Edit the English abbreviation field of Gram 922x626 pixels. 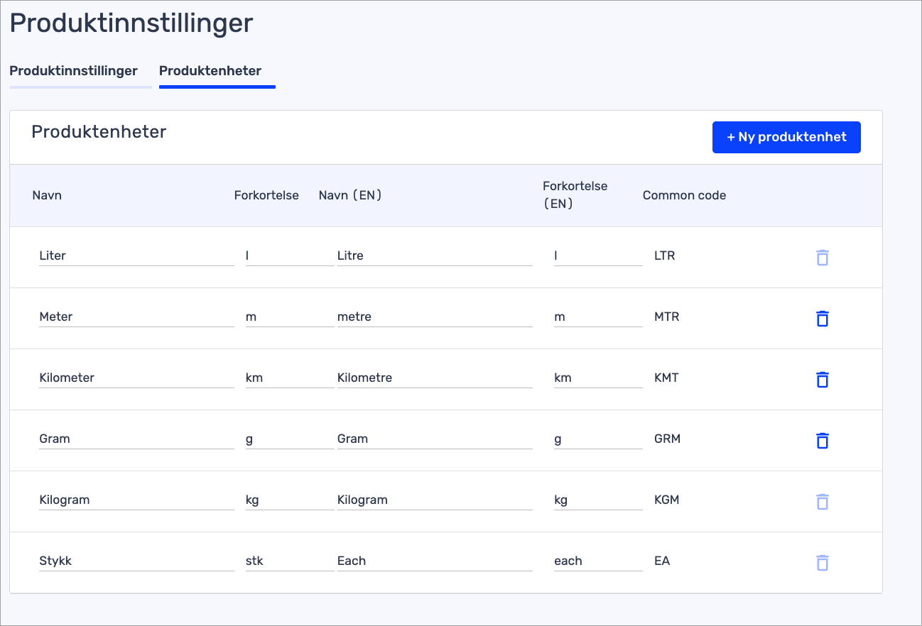click(598, 439)
